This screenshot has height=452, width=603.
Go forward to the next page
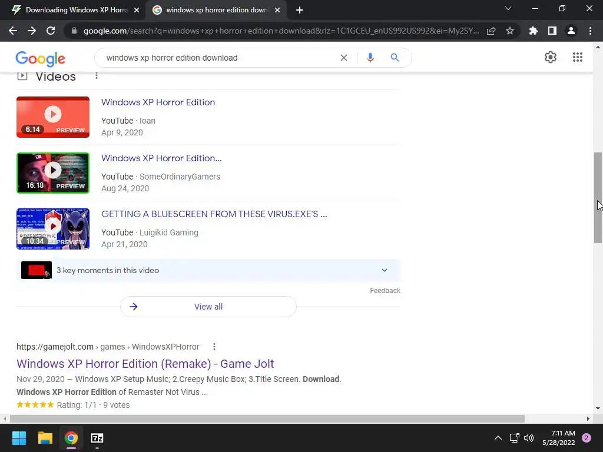click(x=32, y=31)
